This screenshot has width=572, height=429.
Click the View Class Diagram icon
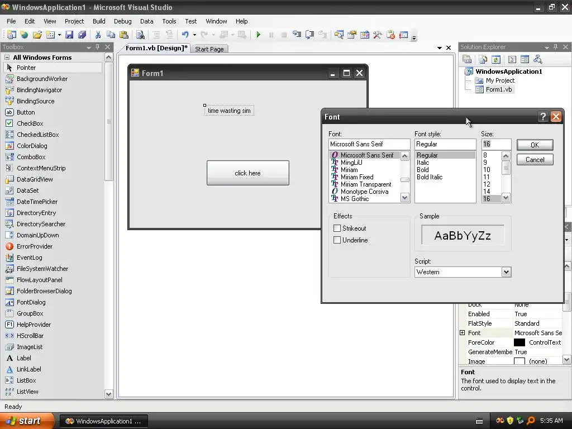tap(538, 59)
